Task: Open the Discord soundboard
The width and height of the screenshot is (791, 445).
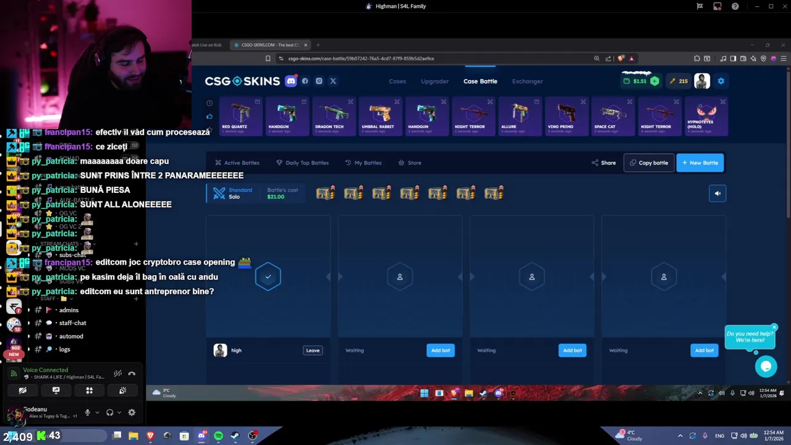Action: 122,391
